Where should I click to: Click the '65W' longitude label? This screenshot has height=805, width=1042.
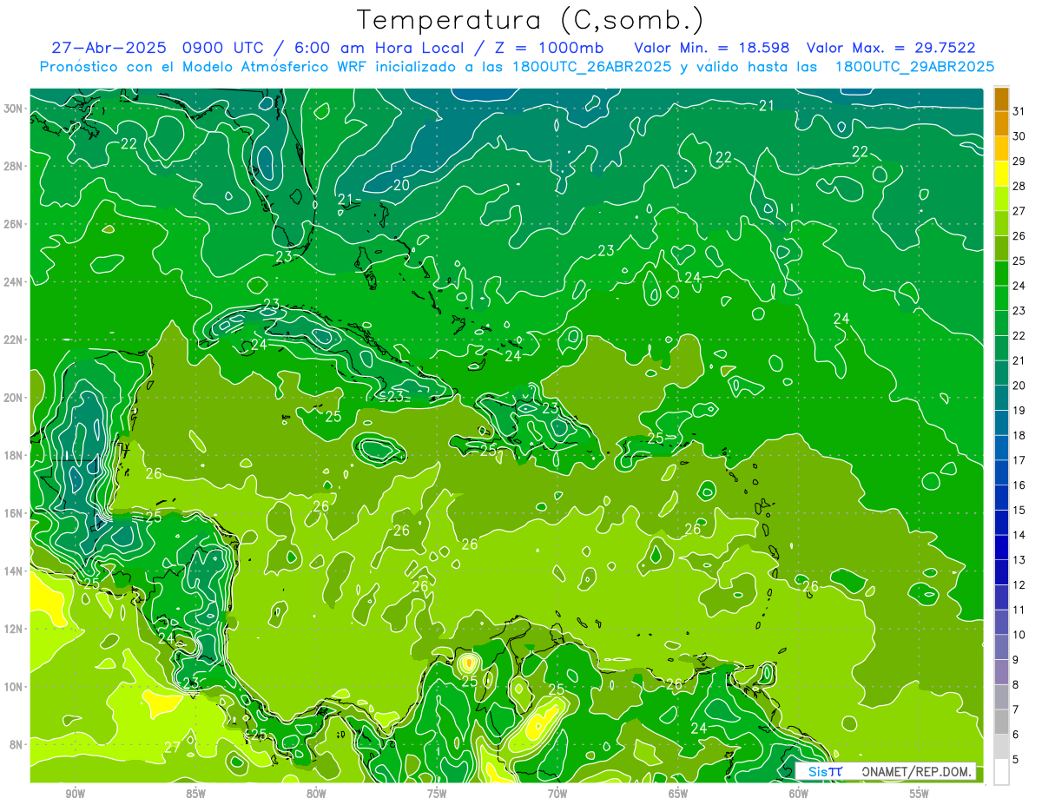pos(678,794)
